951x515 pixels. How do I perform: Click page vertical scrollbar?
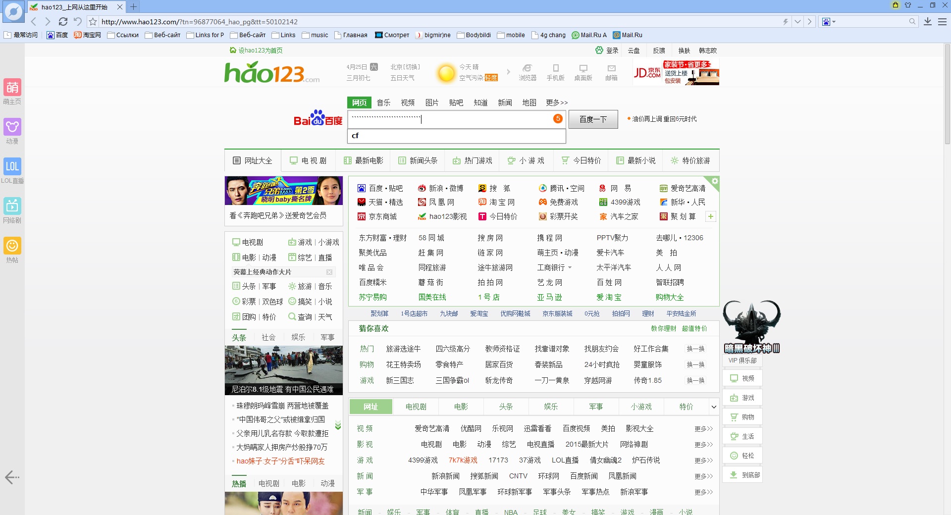947,94
